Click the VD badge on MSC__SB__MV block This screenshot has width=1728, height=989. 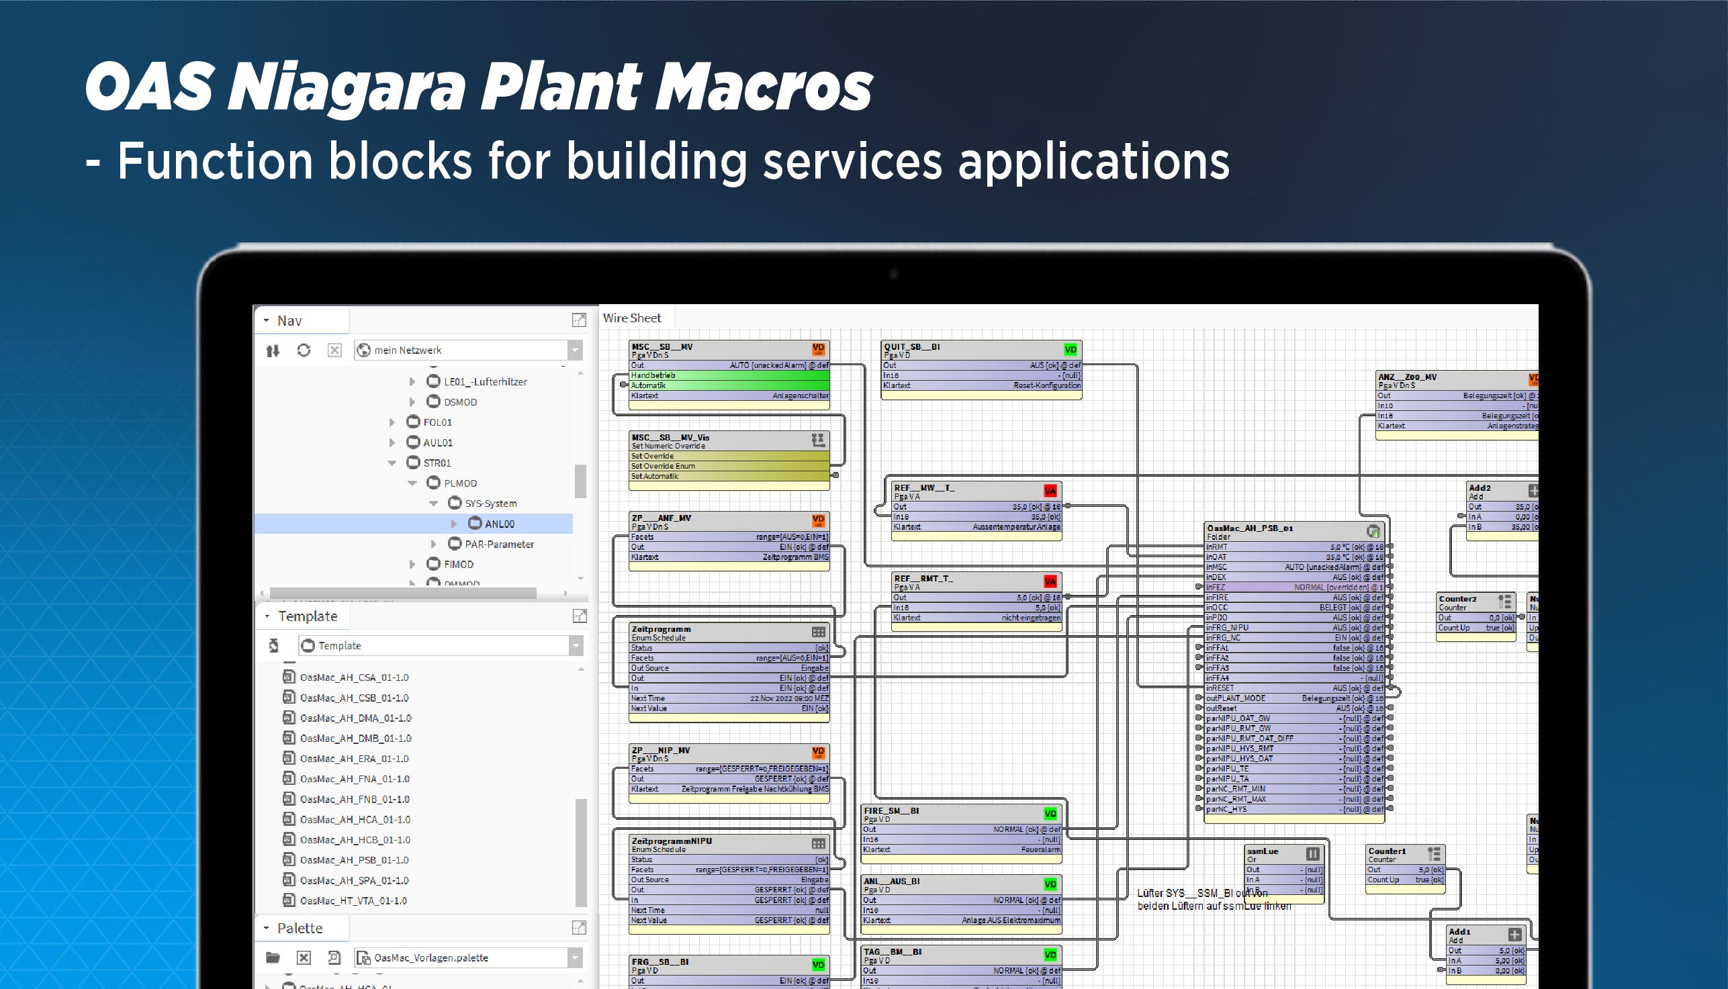click(x=819, y=349)
